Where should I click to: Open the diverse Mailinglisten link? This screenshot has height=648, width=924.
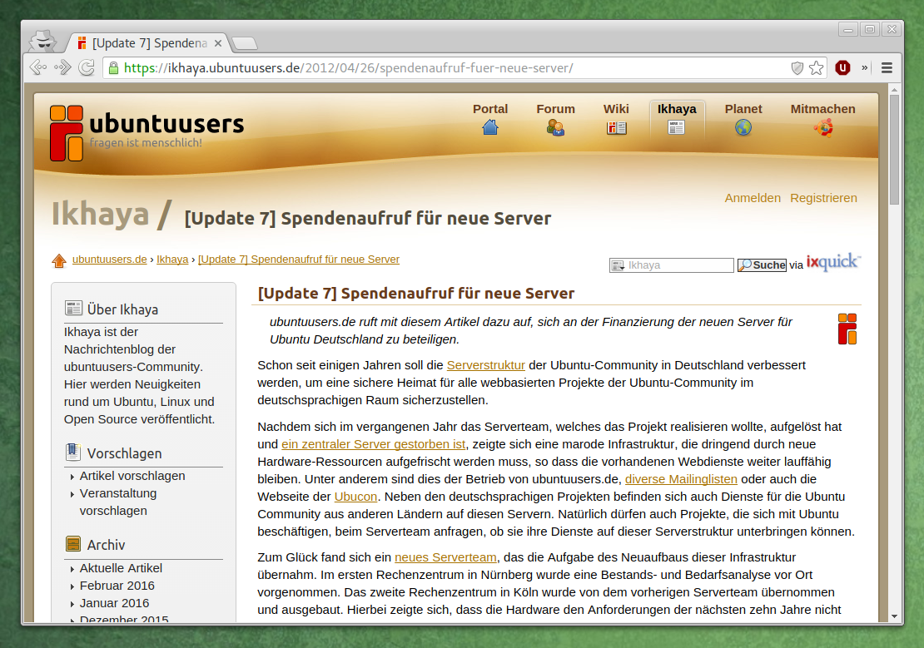tap(681, 479)
